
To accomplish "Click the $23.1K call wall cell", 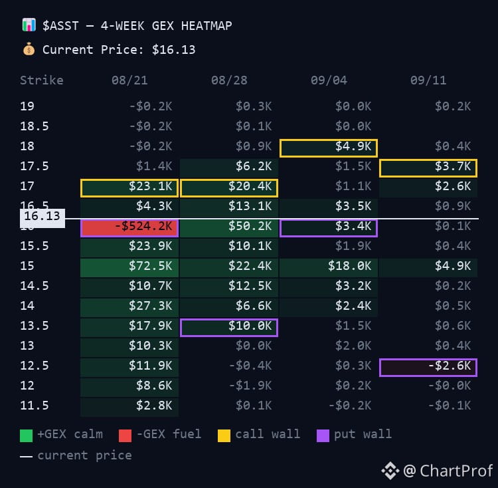I will tap(129, 188).
